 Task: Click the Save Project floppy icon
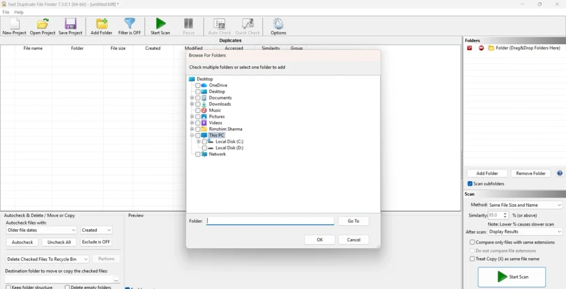tap(70, 24)
